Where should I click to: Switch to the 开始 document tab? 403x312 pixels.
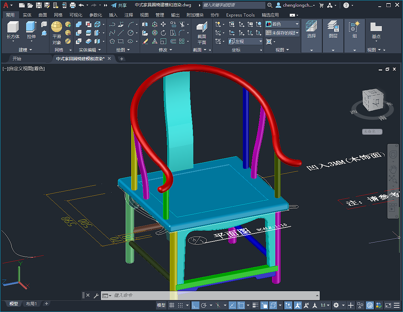[17, 59]
